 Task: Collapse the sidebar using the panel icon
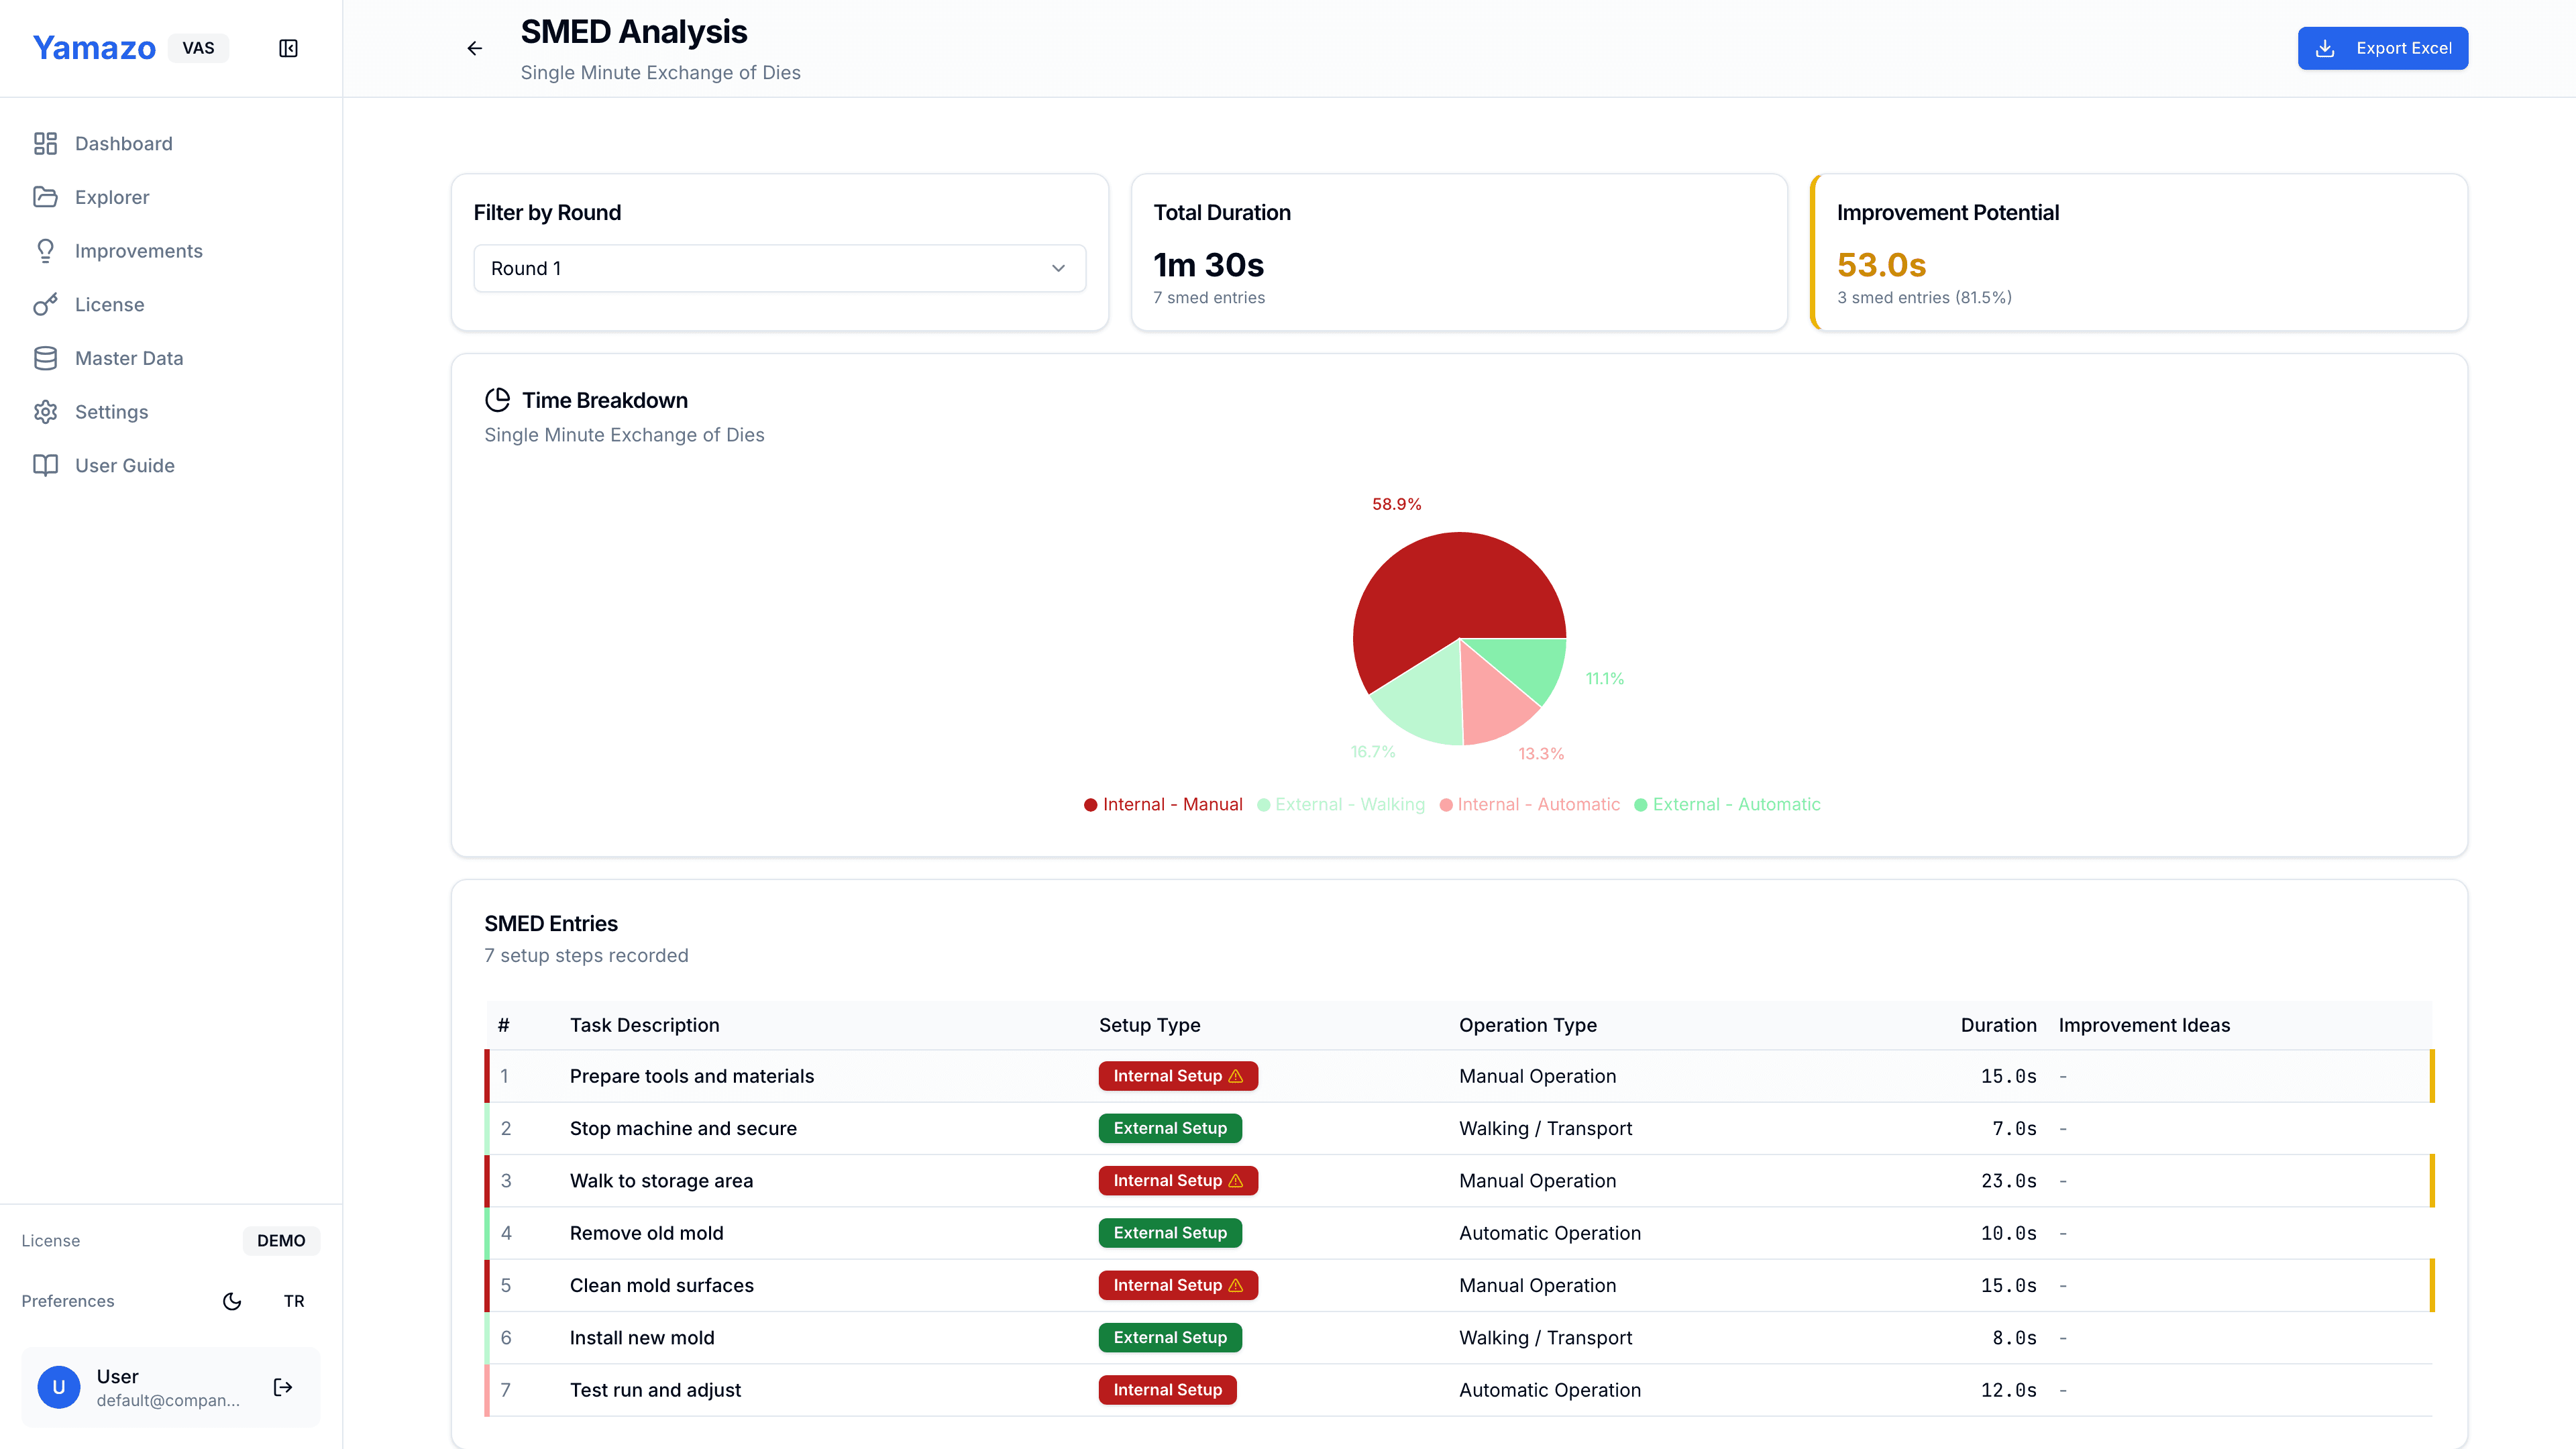tap(288, 47)
